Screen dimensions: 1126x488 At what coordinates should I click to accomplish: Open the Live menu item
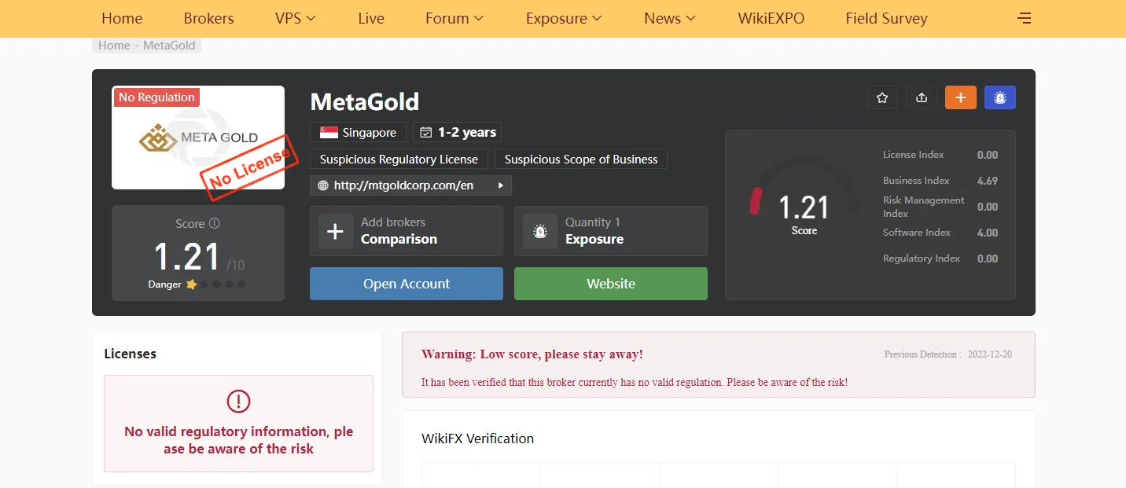(371, 18)
